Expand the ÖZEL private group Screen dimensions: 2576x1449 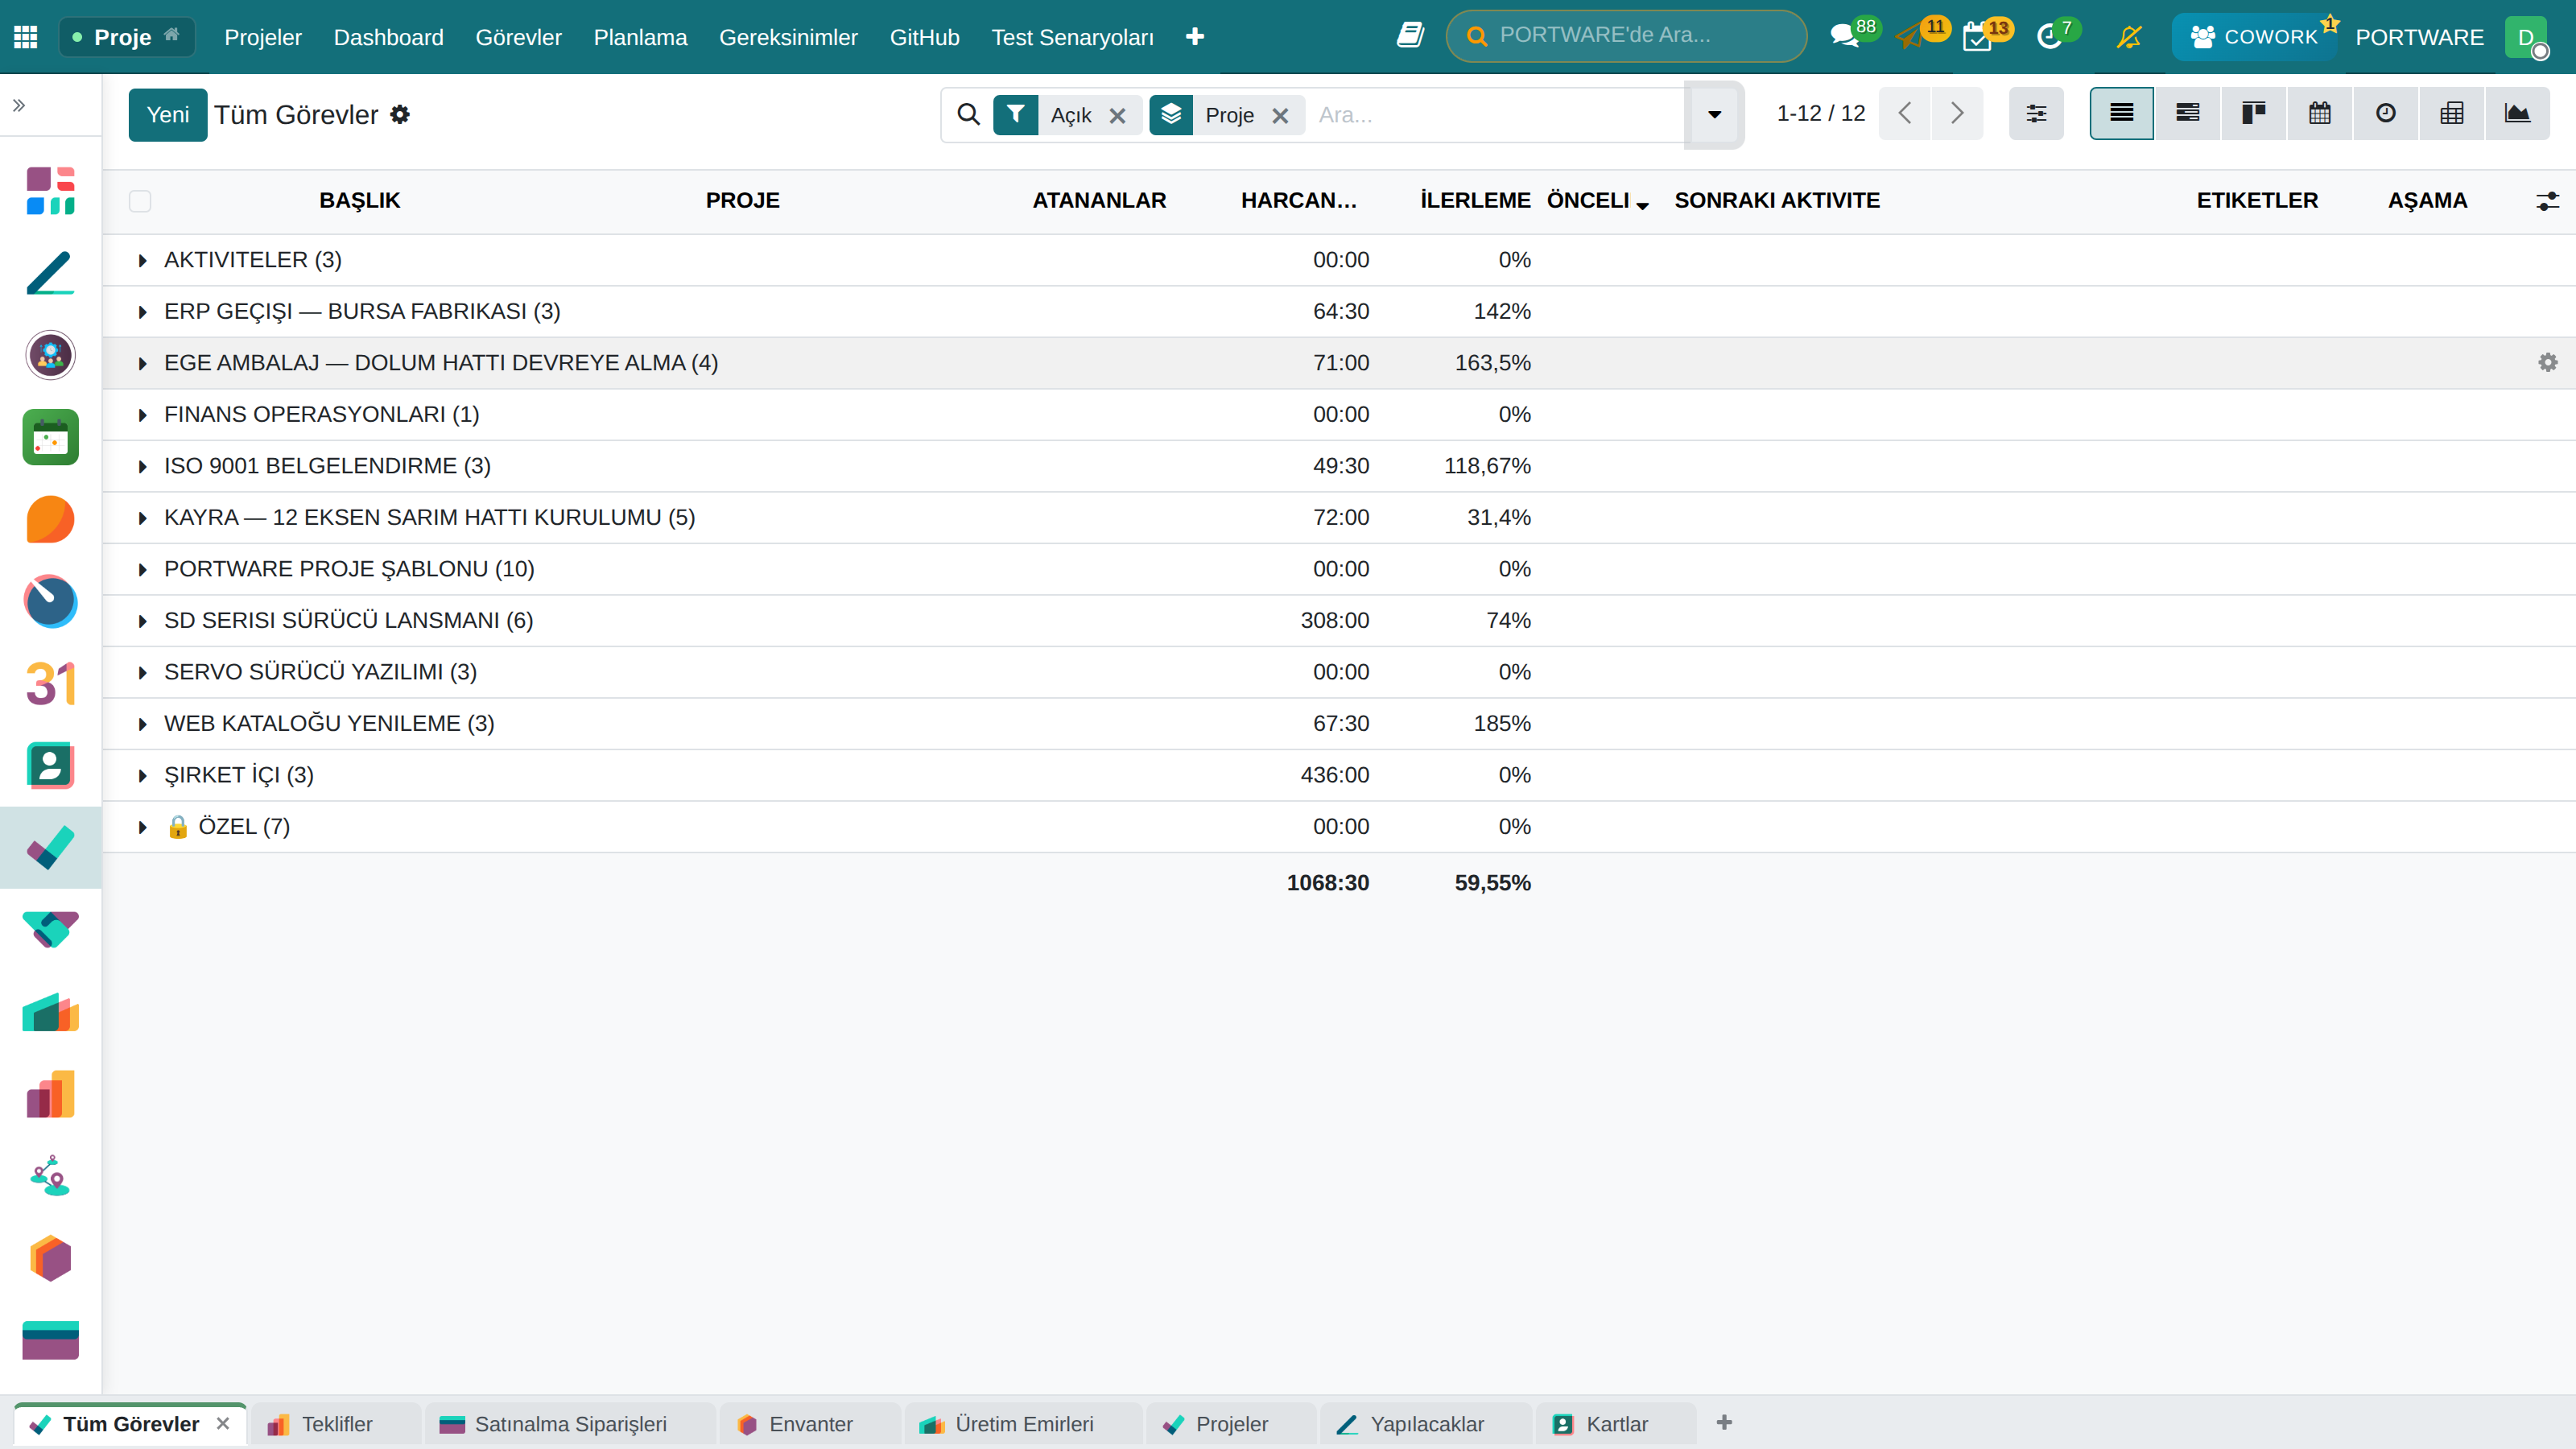(142, 827)
